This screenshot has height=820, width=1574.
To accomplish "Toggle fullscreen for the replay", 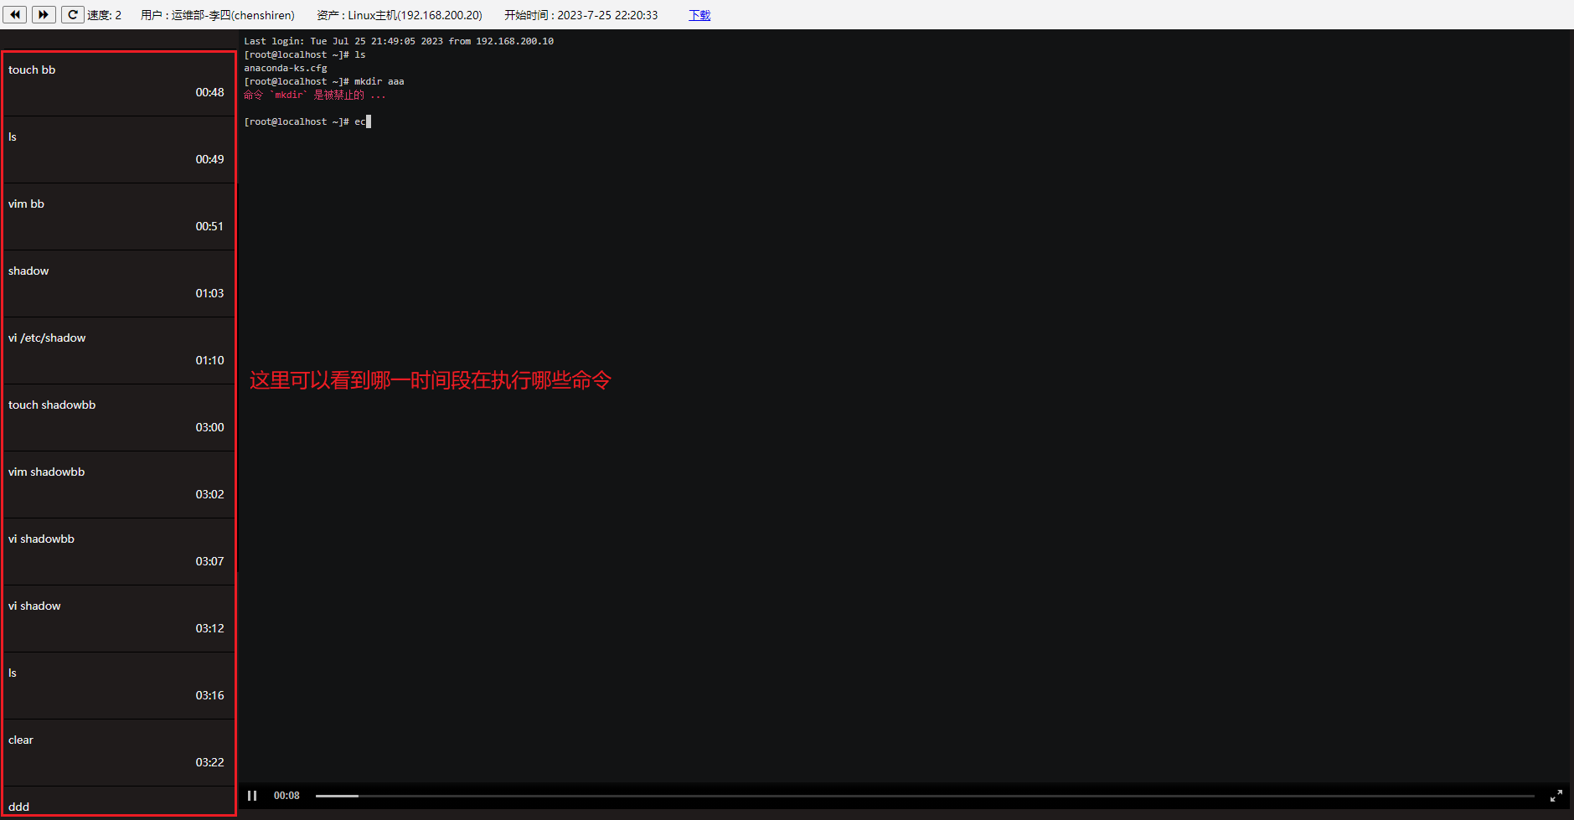I will click(1556, 796).
